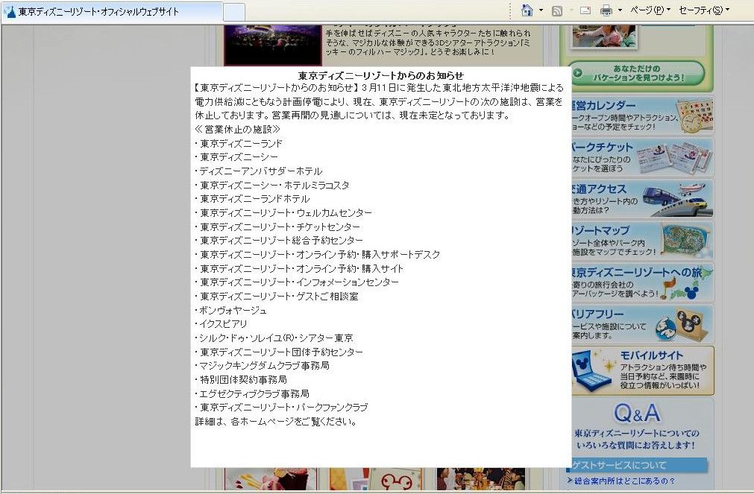
Task: Click the ゲストサービスについて header
Action: 640,465
